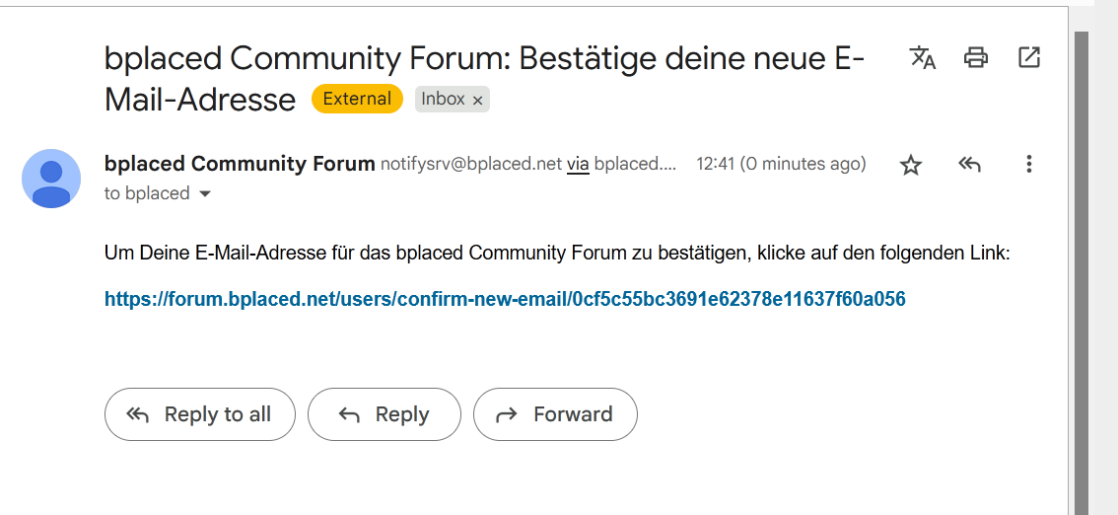Open the forum.bplaced.net confirm-new-email link
This screenshot has height=515, width=1118.
(505, 299)
